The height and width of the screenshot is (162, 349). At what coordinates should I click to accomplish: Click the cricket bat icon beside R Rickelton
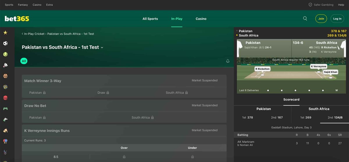[339, 47]
